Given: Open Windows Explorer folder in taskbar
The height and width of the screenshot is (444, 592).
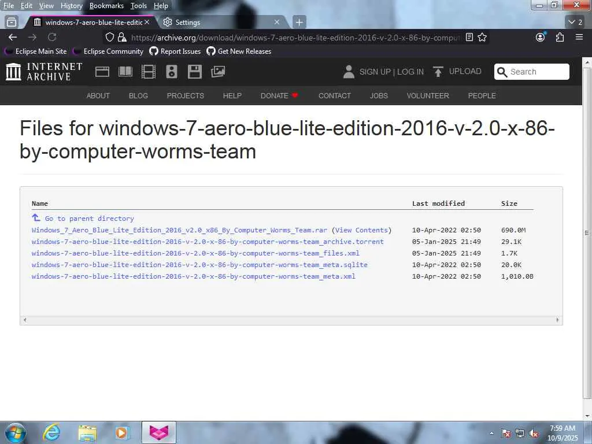Looking at the screenshot, I should (x=87, y=433).
